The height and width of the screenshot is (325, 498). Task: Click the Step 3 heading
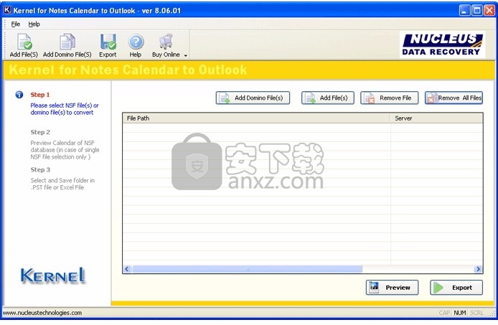[40, 169]
